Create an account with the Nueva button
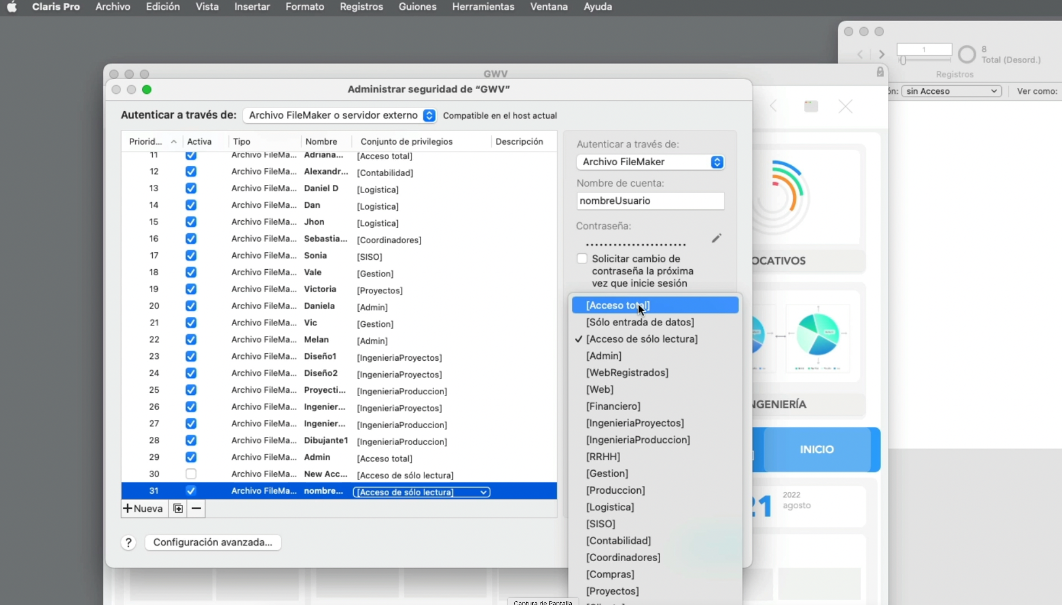The image size is (1062, 605). pyautogui.click(x=144, y=508)
